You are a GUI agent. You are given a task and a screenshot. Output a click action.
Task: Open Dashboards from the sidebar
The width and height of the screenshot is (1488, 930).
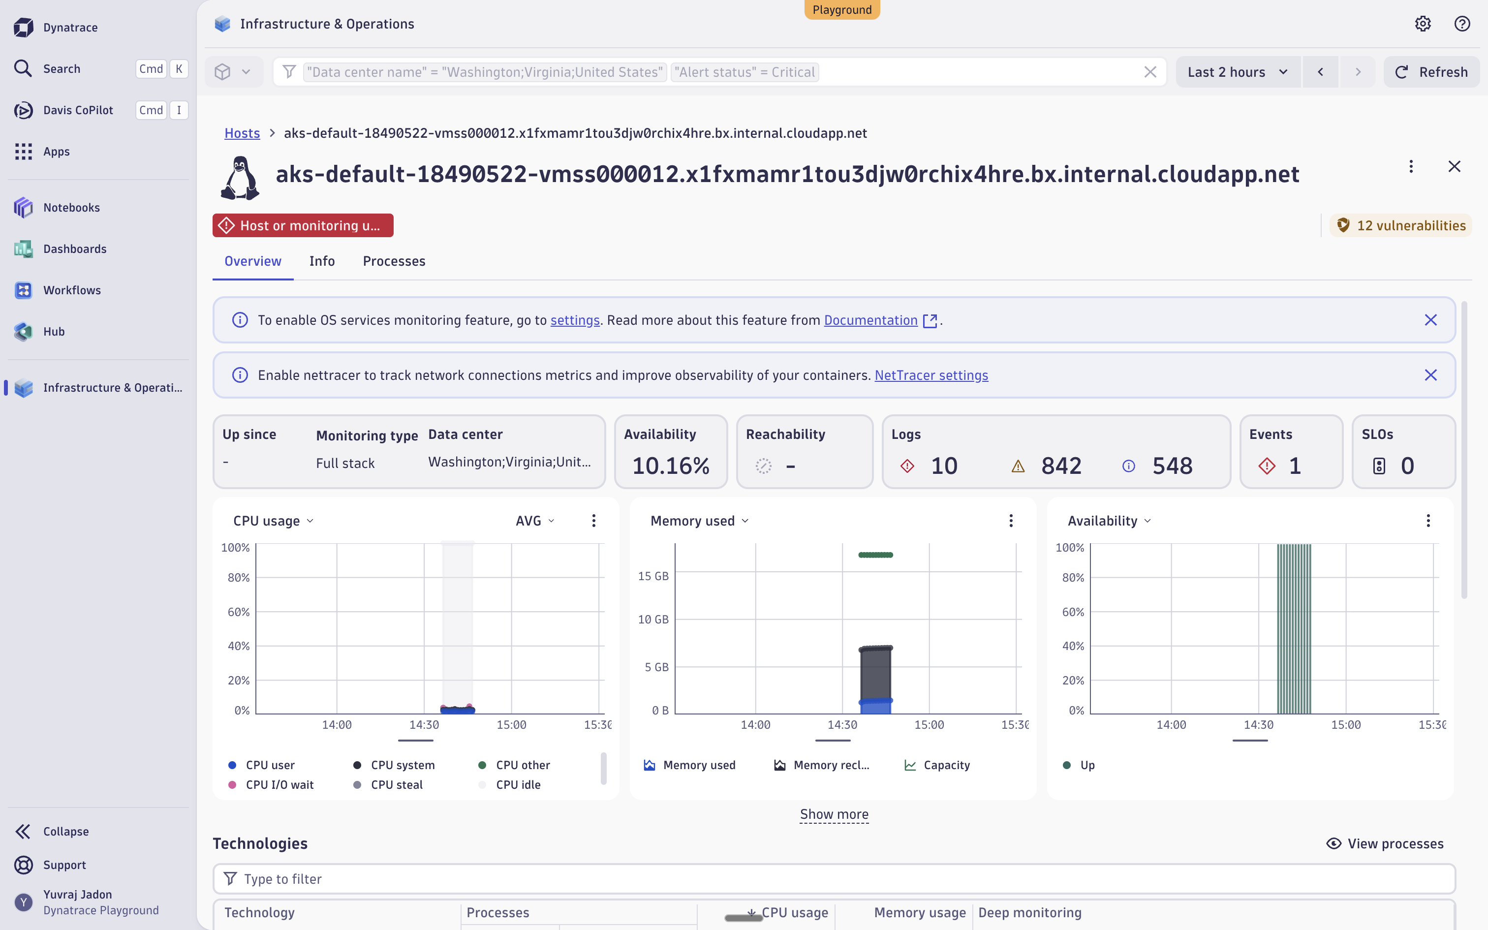coord(74,248)
